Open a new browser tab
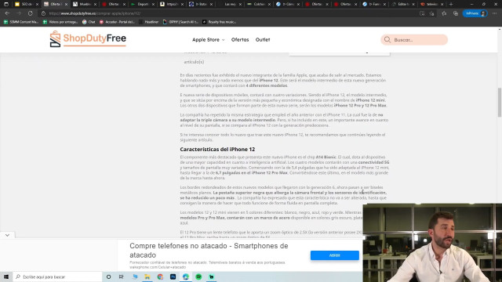 451,4
